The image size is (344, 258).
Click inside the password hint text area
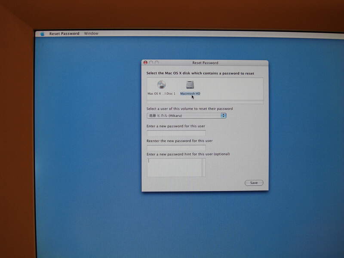point(174,167)
